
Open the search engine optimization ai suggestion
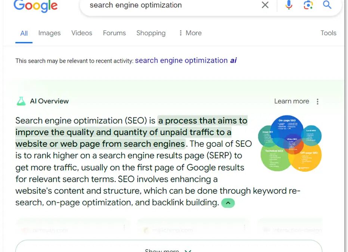(186, 60)
